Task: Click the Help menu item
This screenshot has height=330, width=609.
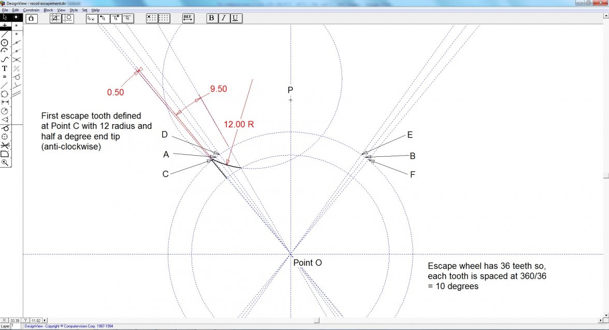Action: pos(96,10)
